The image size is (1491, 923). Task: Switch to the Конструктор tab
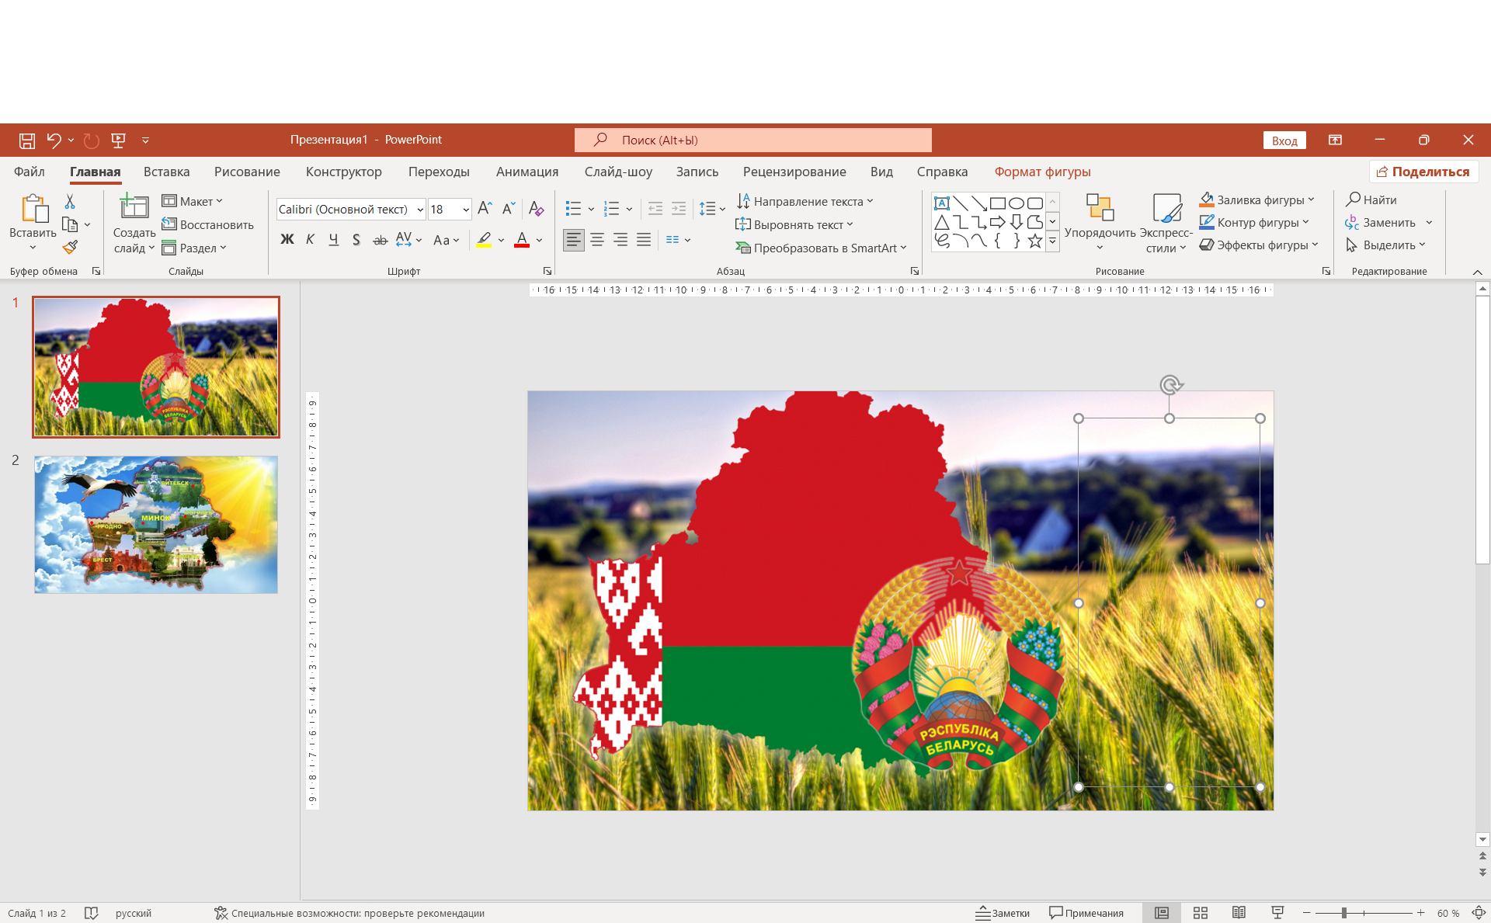click(344, 172)
